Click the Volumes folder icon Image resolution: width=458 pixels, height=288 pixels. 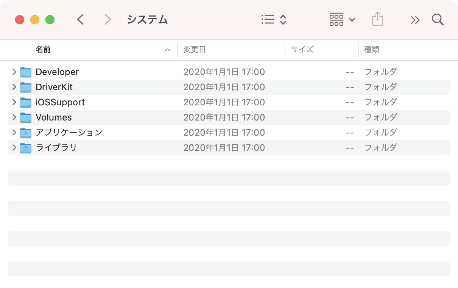[25, 117]
